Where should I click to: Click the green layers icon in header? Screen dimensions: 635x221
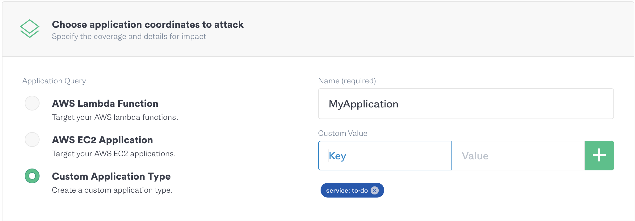tap(30, 29)
